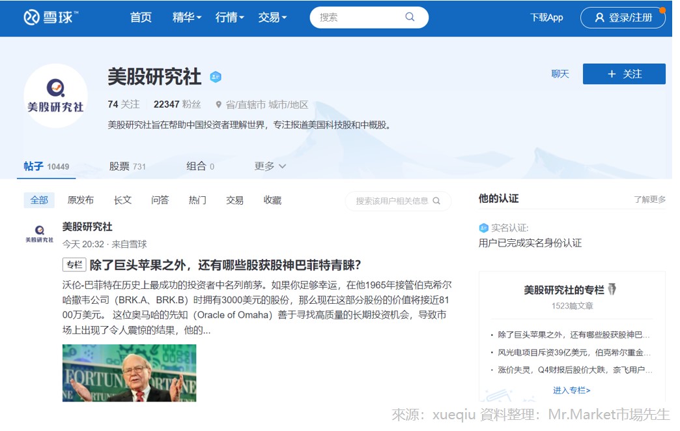Click the 实名认证 badge icon
The width and height of the screenshot is (680, 431).
483,228
